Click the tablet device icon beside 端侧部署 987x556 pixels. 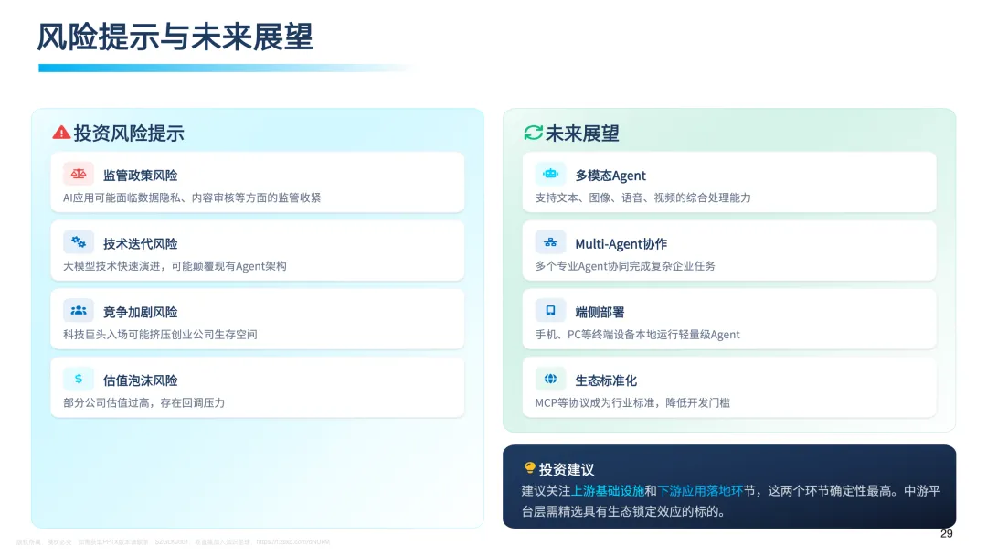click(550, 310)
